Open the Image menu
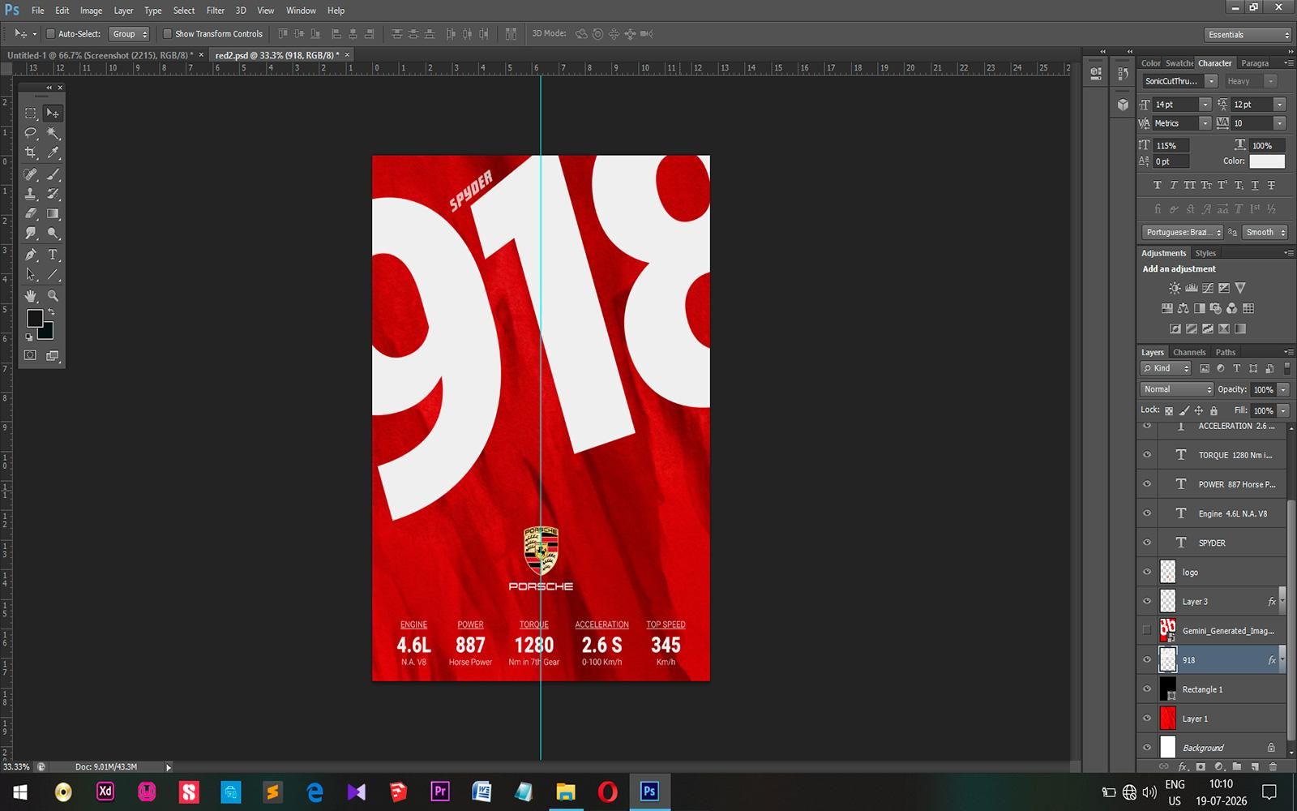The image size is (1297, 811). click(x=91, y=11)
